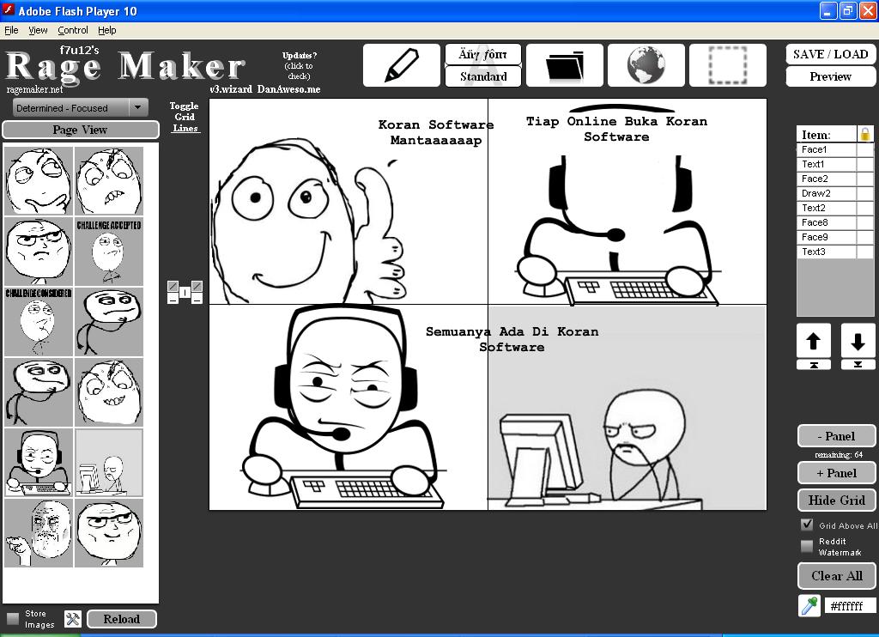Screen dimensions: 879x637
Task: Expand the Determined - Focused face category dropdown
Action: click(x=137, y=108)
